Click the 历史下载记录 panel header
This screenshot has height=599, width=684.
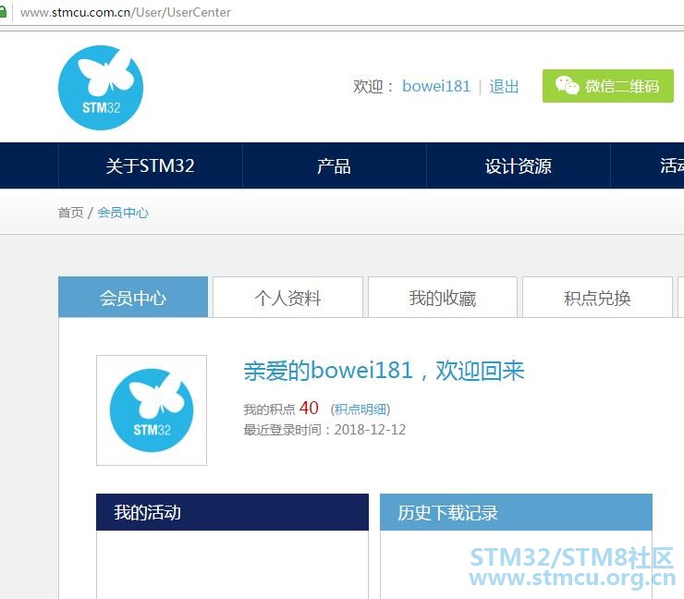(516, 512)
